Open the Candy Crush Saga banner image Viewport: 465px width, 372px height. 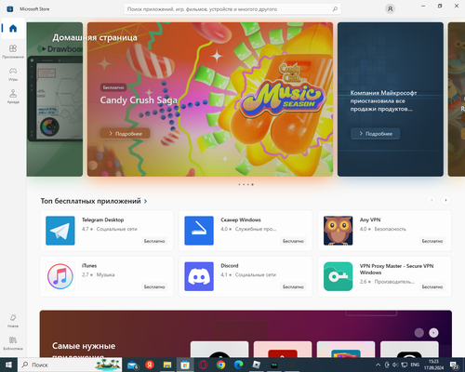tap(210, 100)
